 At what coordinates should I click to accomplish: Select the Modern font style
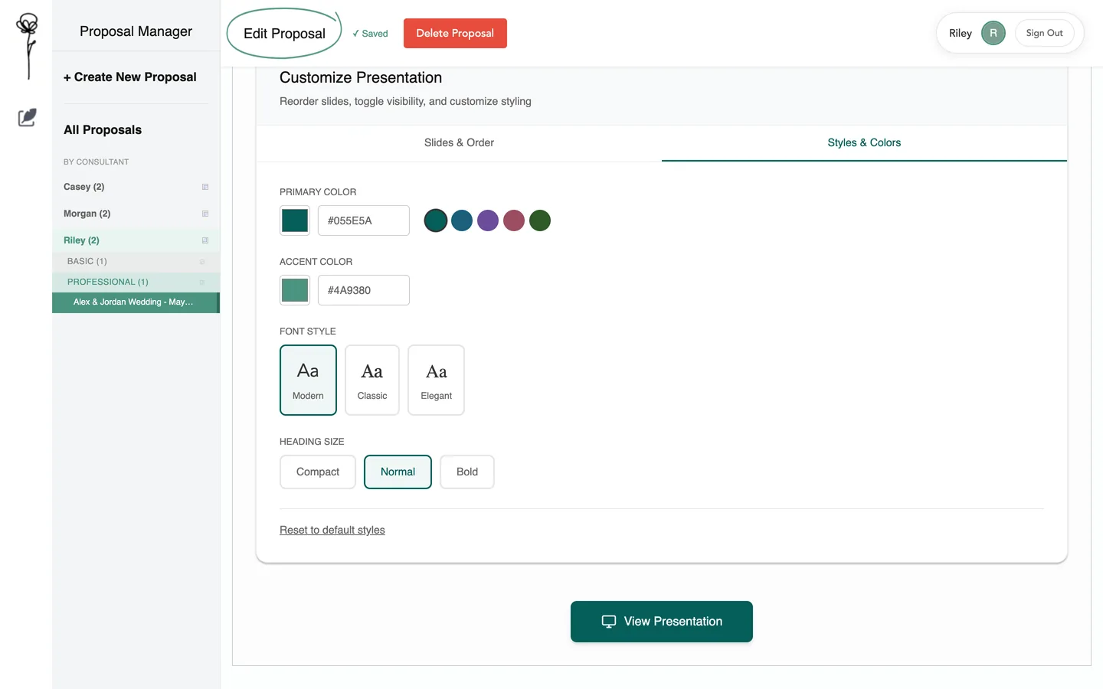tap(308, 380)
